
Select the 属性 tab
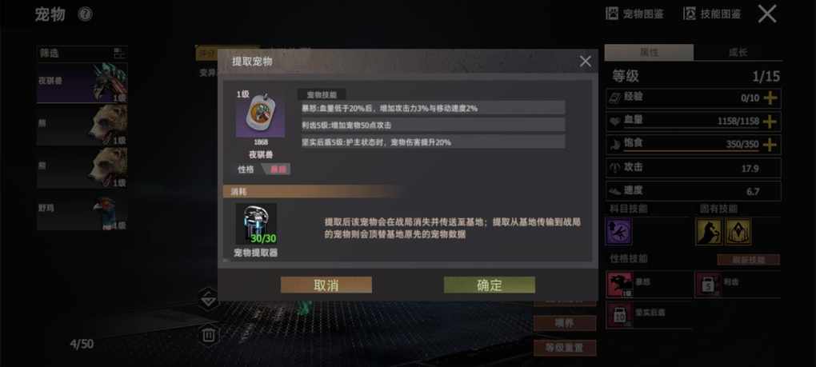coord(649,53)
